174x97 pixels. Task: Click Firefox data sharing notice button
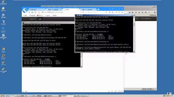coord(148,89)
